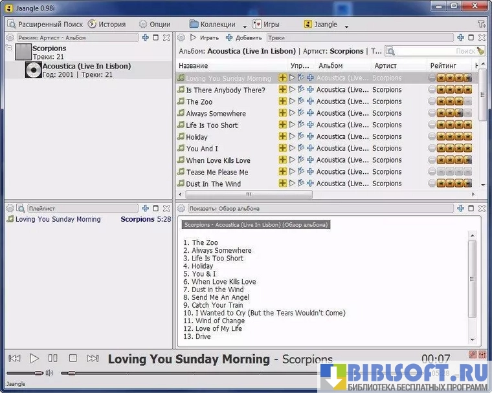Play the Holiday track via its play icon
Viewport: 492px width, 393px height.
pyautogui.click(x=292, y=137)
